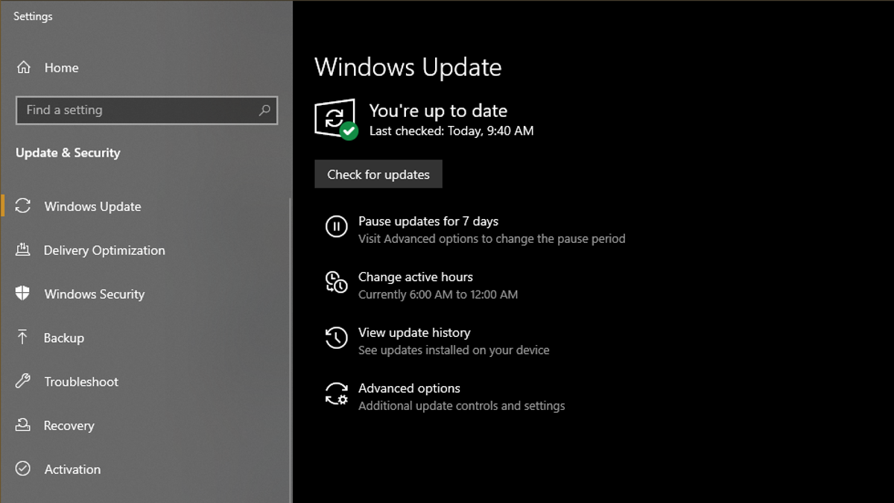Open View update history
The width and height of the screenshot is (894, 503).
(414, 332)
